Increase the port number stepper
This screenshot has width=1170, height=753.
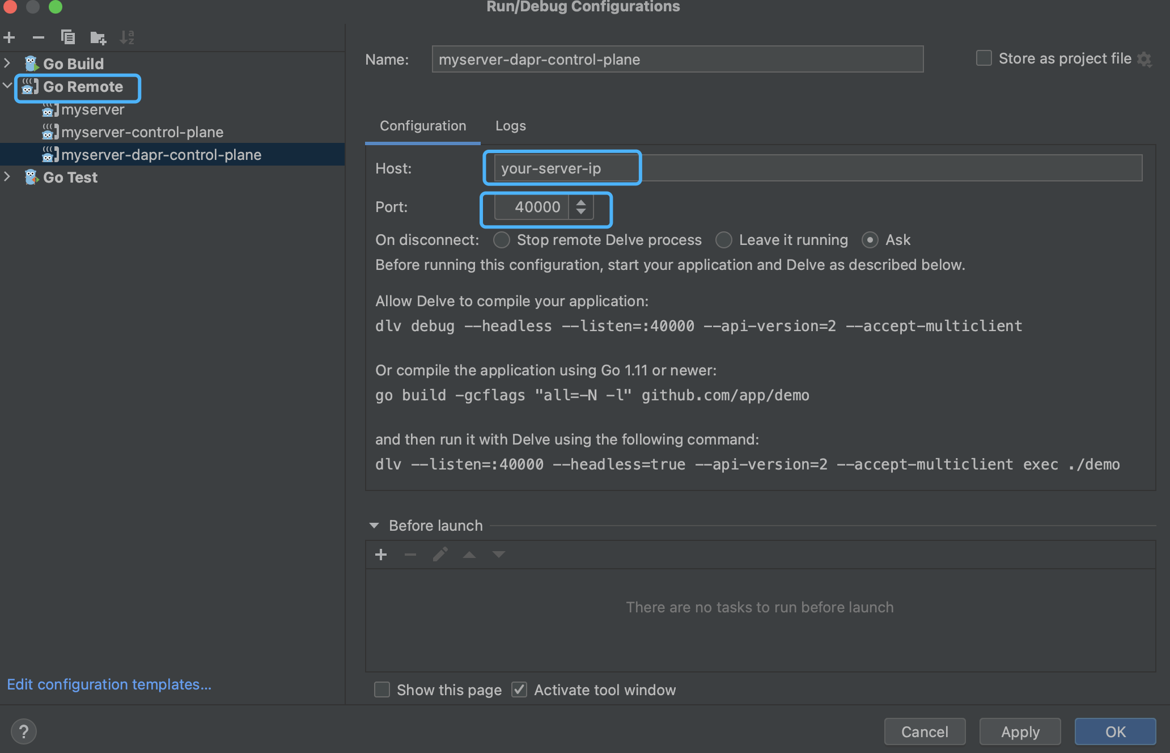click(x=581, y=202)
